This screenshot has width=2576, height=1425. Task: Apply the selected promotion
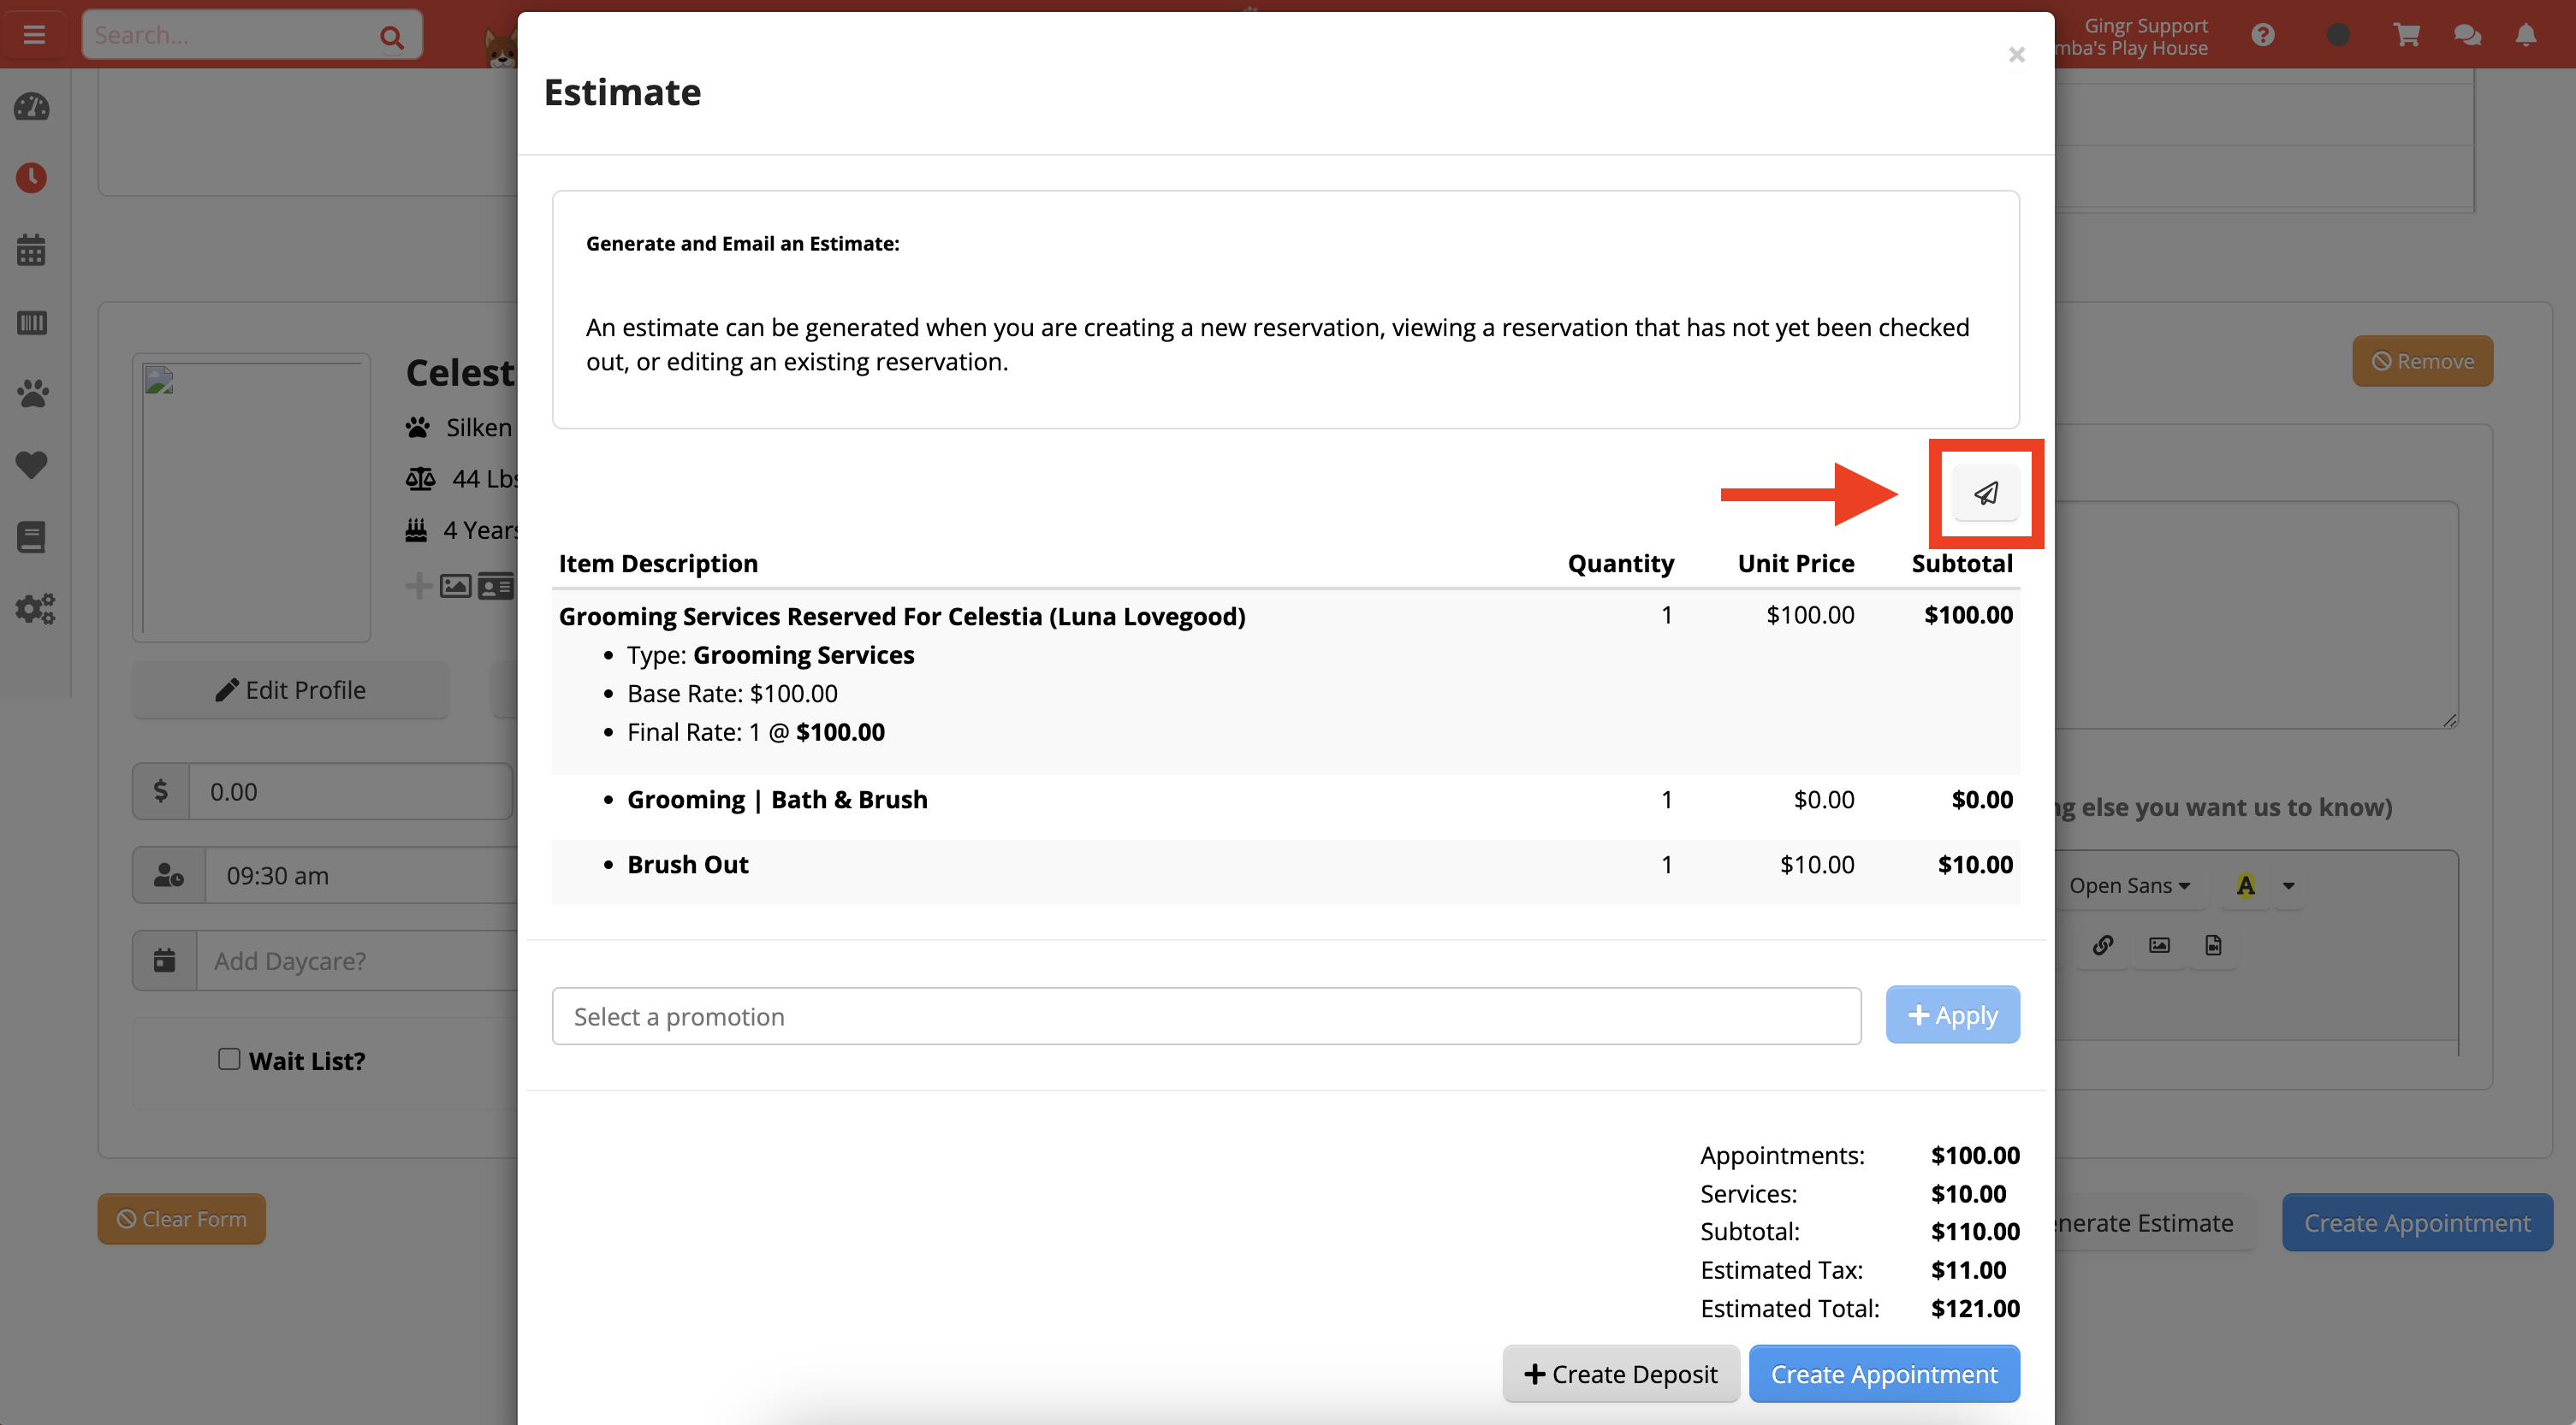1952,1015
